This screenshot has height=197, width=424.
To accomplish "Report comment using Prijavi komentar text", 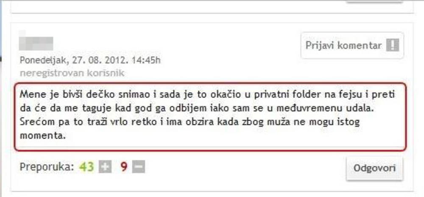I will [343, 45].
